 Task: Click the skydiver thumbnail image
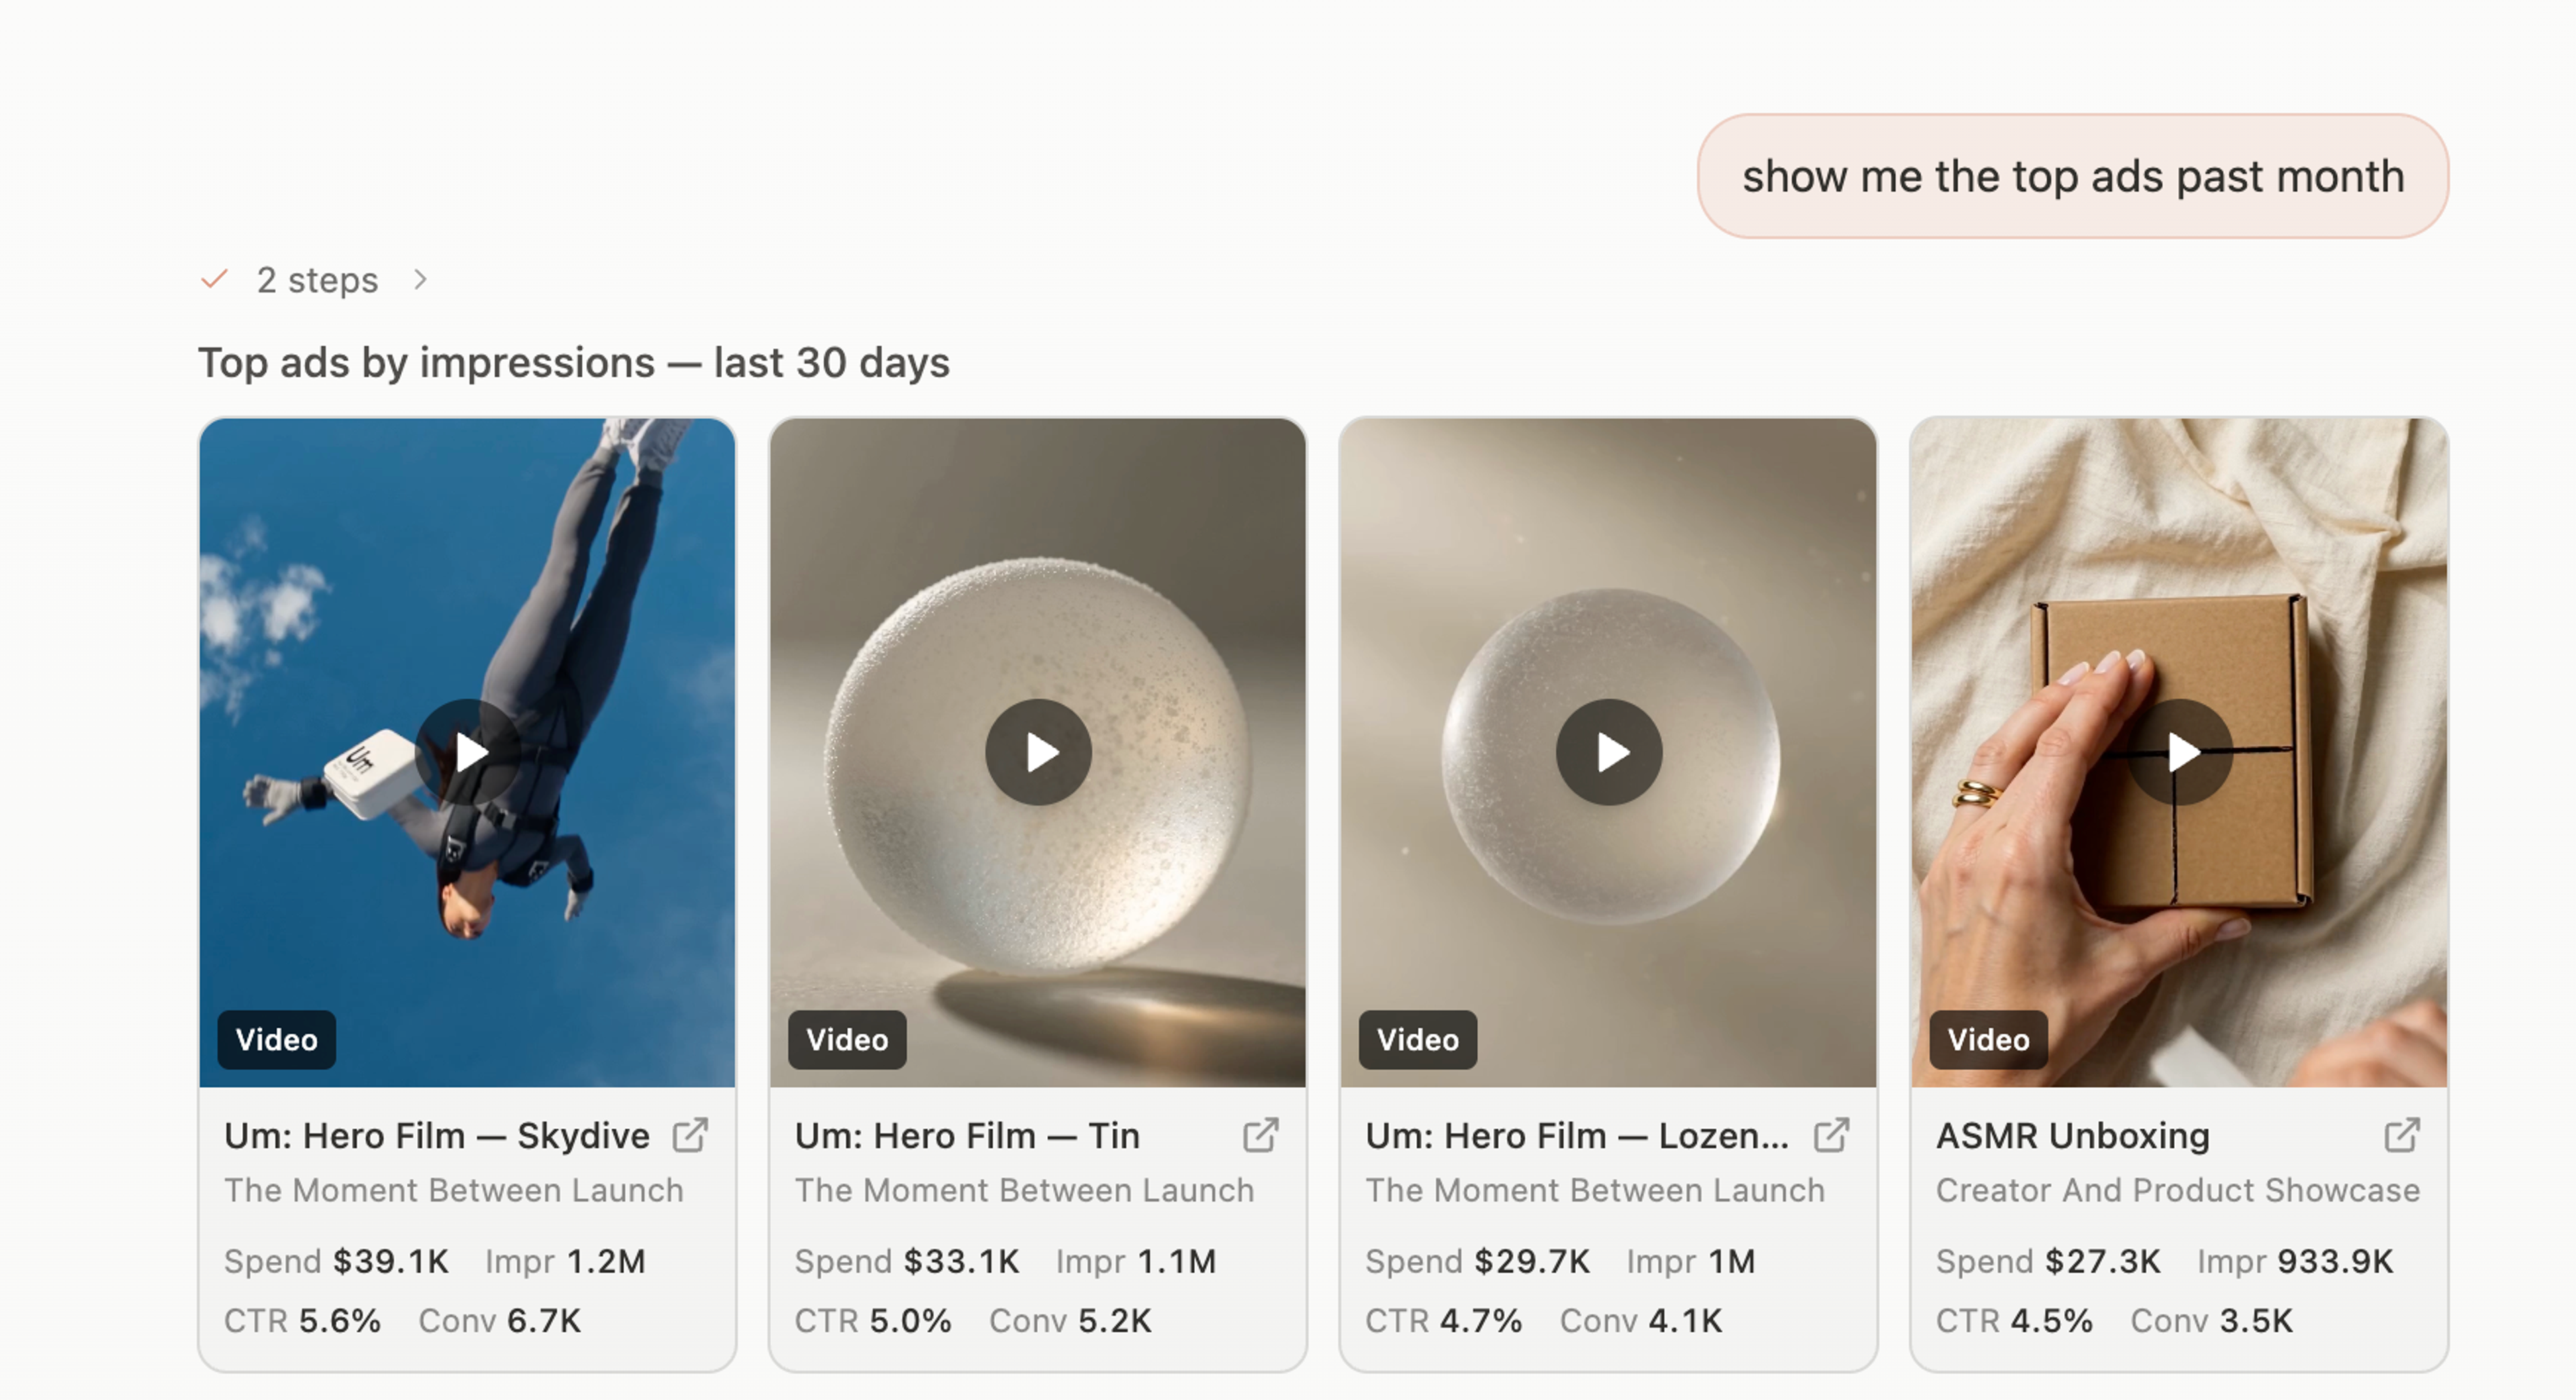468,752
